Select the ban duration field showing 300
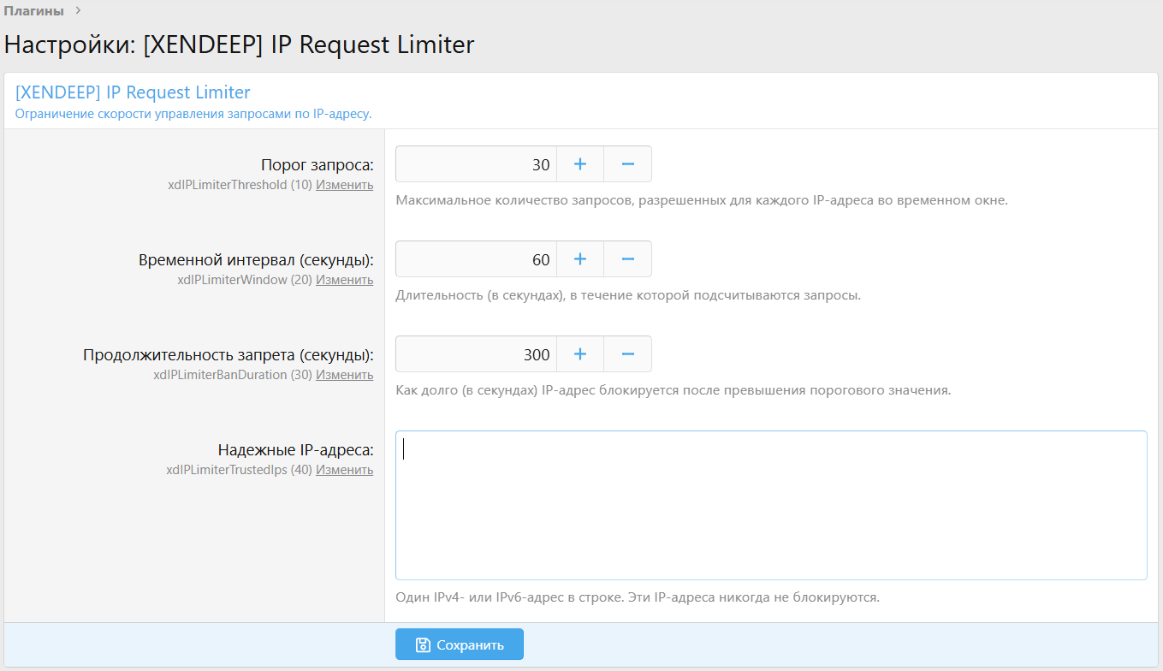The image size is (1163, 671). [476, 354]
